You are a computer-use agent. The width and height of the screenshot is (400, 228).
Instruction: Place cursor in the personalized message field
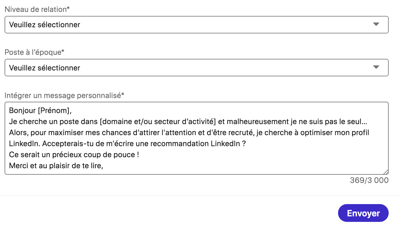(196, 138)
